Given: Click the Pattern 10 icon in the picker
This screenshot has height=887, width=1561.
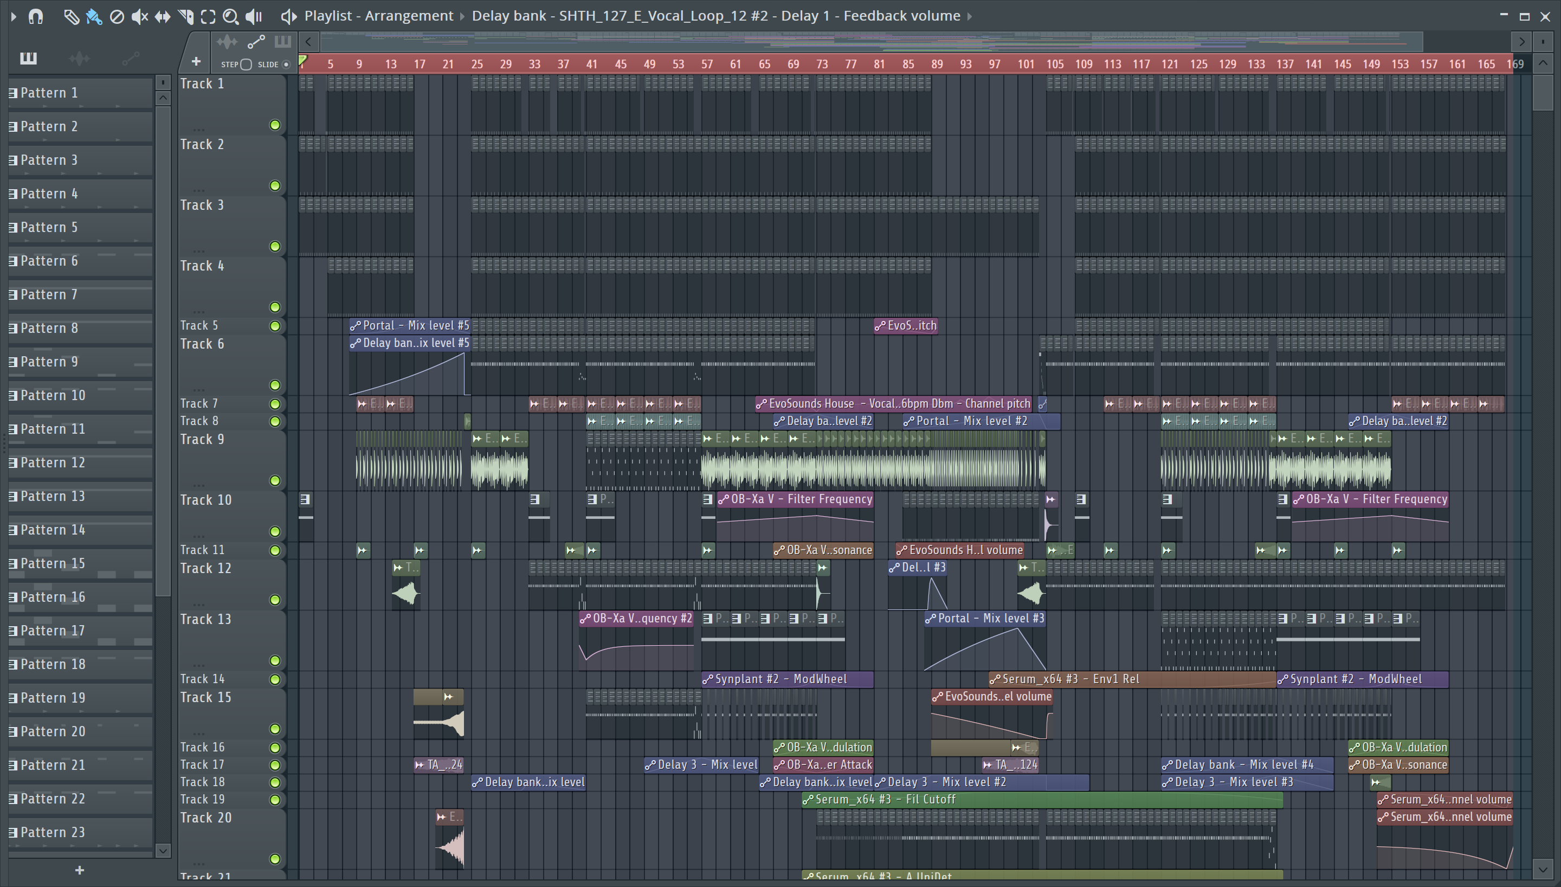Looking at the screenshot, I should [13, 395].
